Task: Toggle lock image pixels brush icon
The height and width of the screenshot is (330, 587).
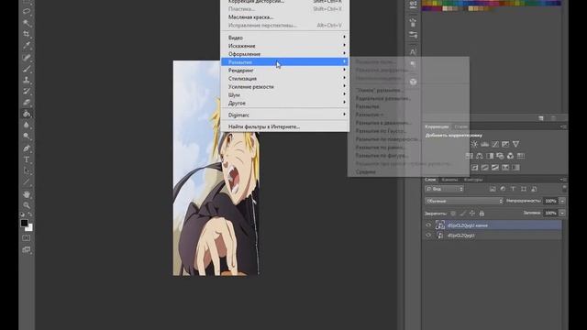Action: click(462, 214)
